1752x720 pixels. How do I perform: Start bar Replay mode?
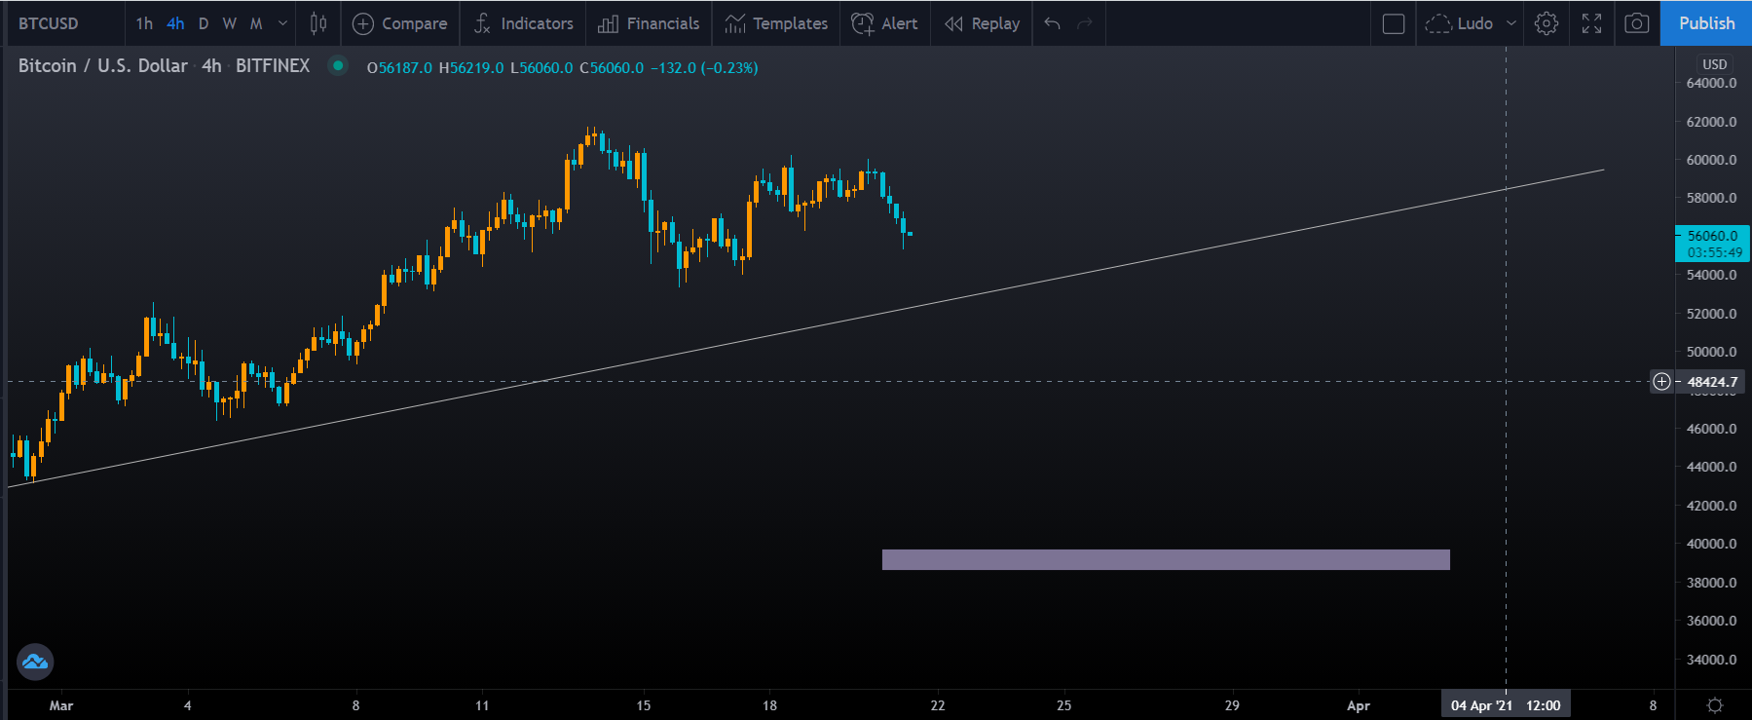pos(983,23)
